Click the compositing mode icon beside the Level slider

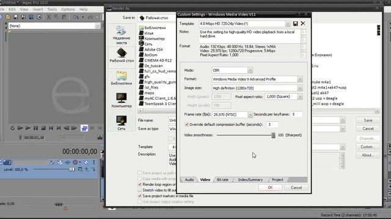tap(80, 169)
